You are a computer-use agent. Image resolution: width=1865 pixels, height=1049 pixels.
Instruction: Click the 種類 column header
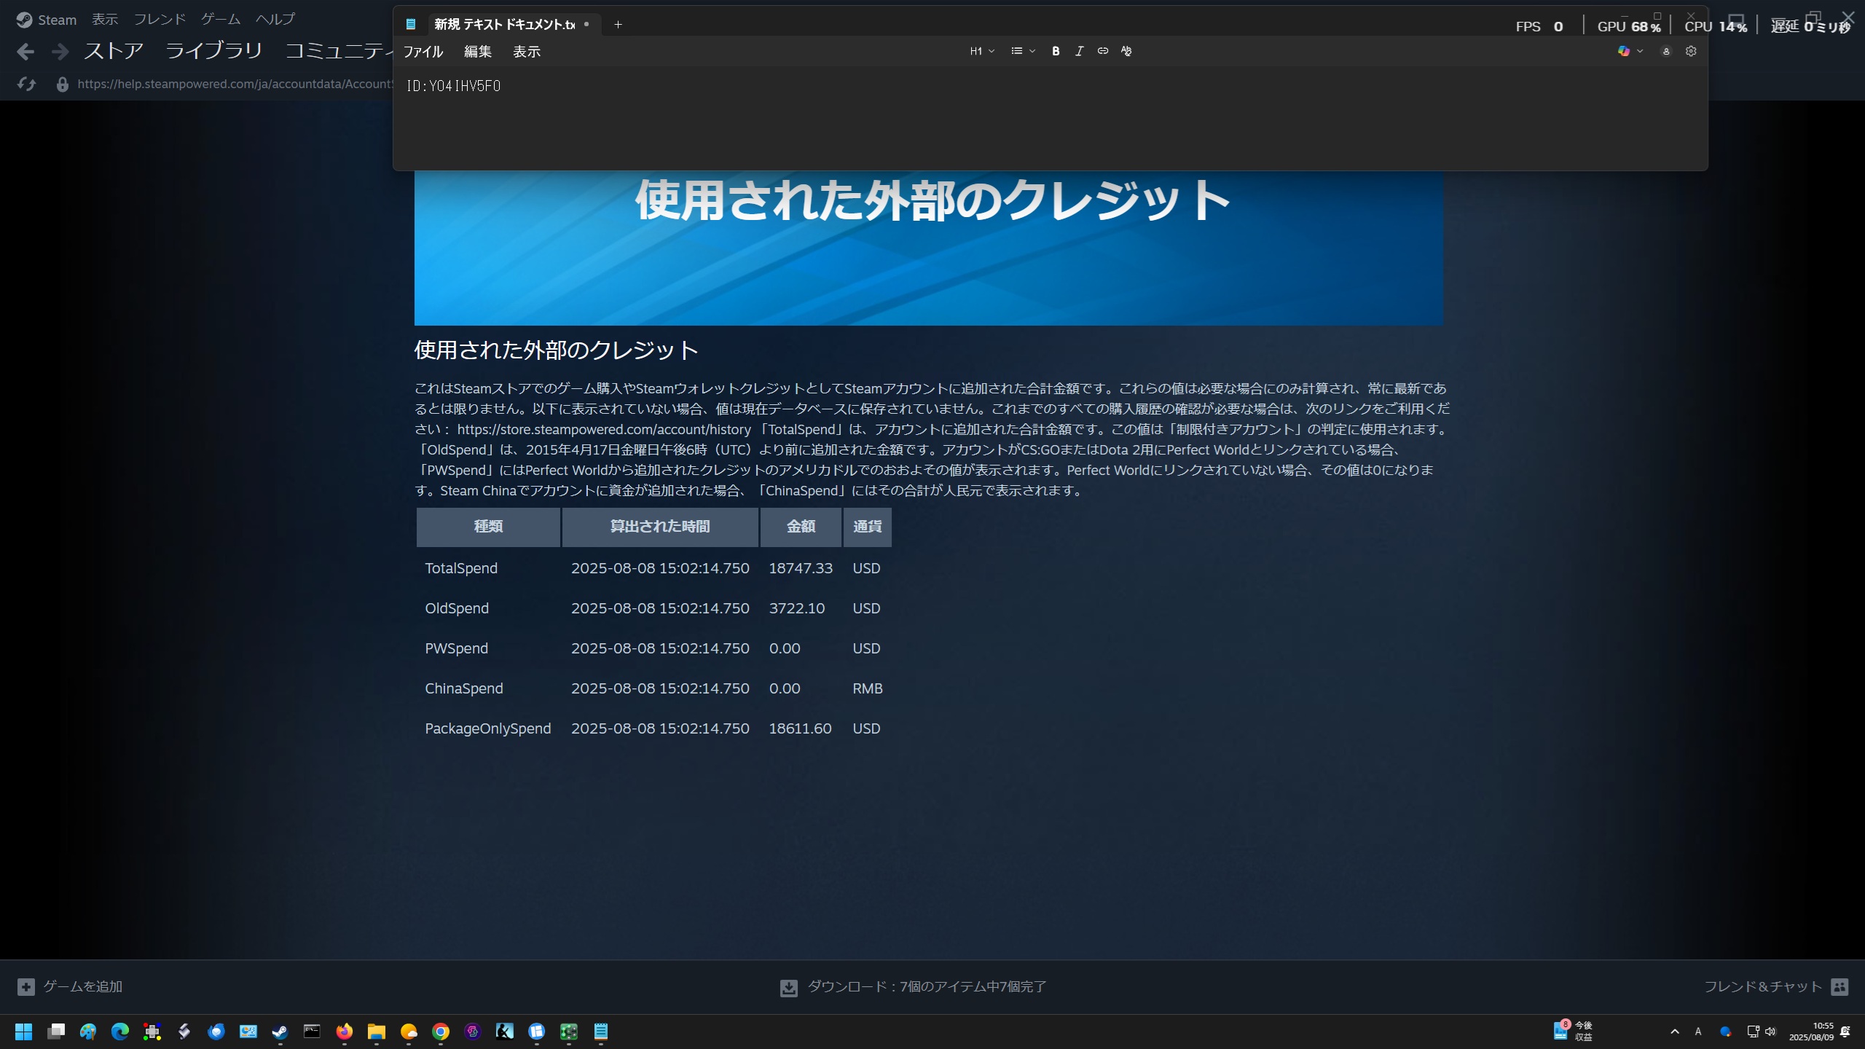(488, 527)
